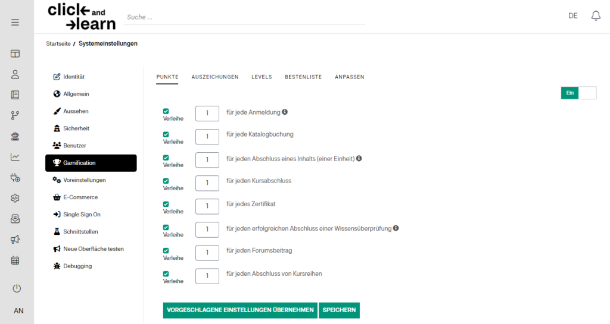Click the Speichern button
The image size is (610, 324).
pyautogui.click(x=339, y=310)
